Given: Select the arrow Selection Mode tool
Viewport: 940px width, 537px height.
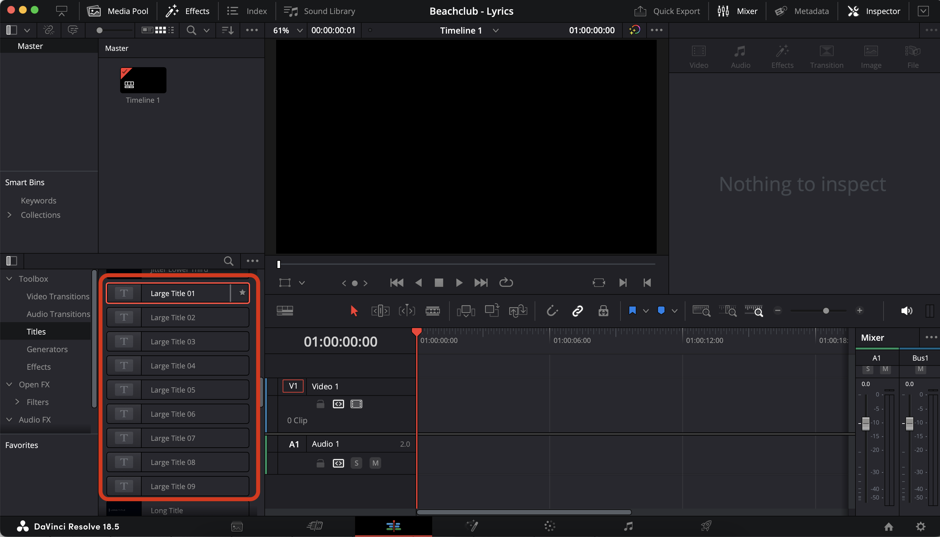Looking at the screenshot, I should (x=354, y=311).
